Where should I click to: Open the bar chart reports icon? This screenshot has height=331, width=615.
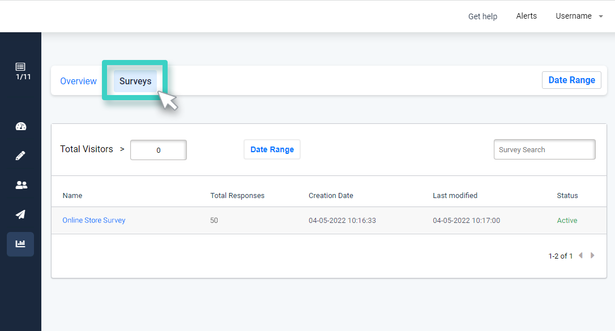[20, 244]
